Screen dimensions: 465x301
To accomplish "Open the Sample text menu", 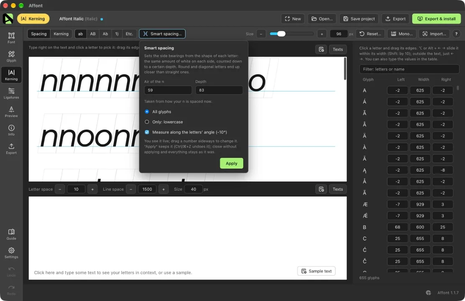I will 317,271.
